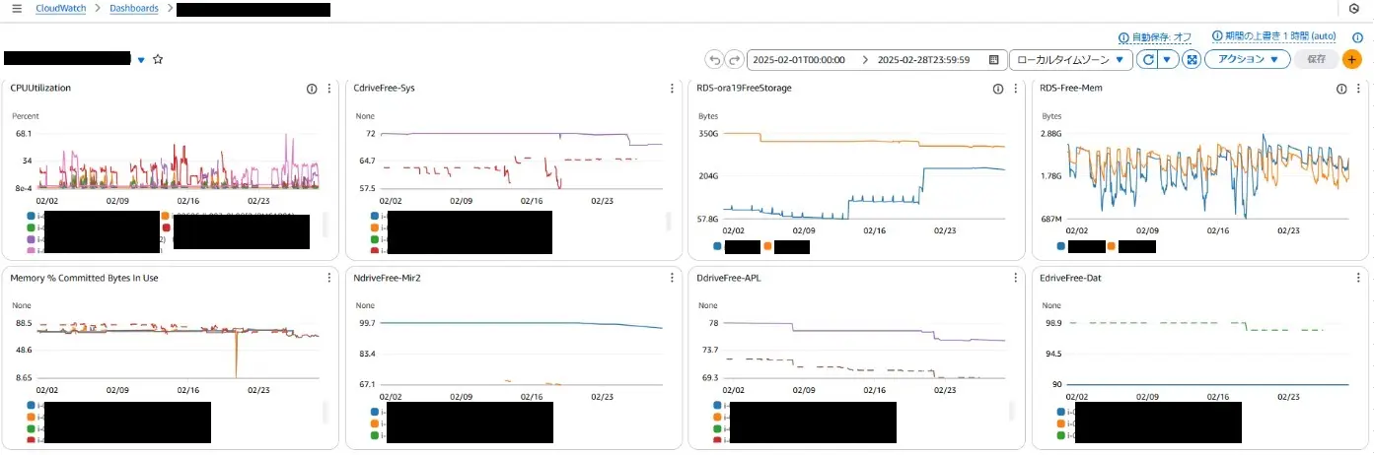Screen dimensions: 1374x455
Task: Expand the dashboard name switcher dropdown
Action: pyautogui.click(x=141, y=60)
